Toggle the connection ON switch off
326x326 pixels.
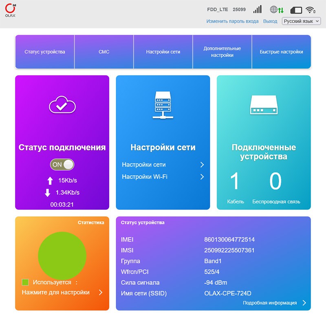(x=62, y=165)
